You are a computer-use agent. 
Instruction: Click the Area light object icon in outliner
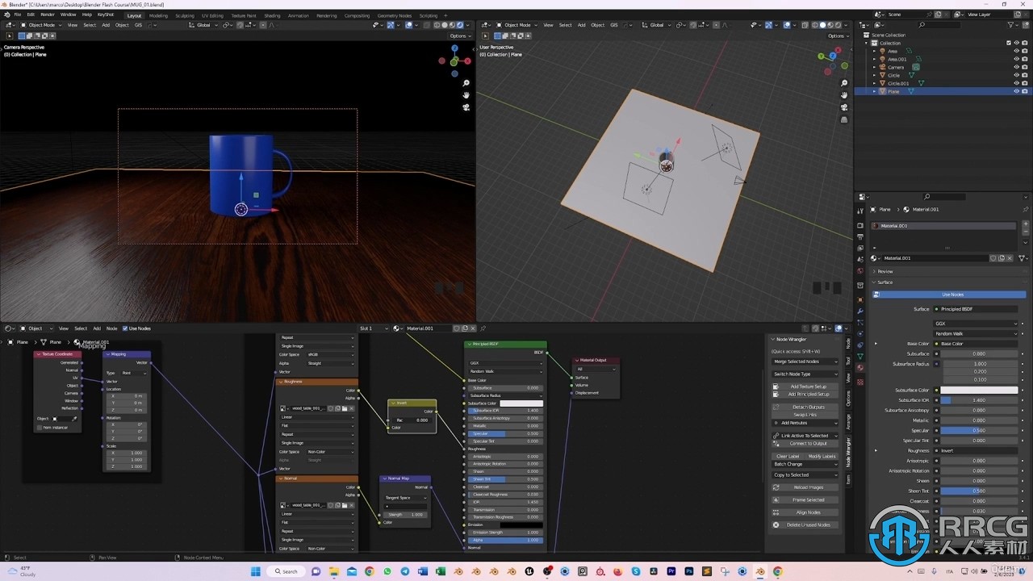[x=882, y=51]
